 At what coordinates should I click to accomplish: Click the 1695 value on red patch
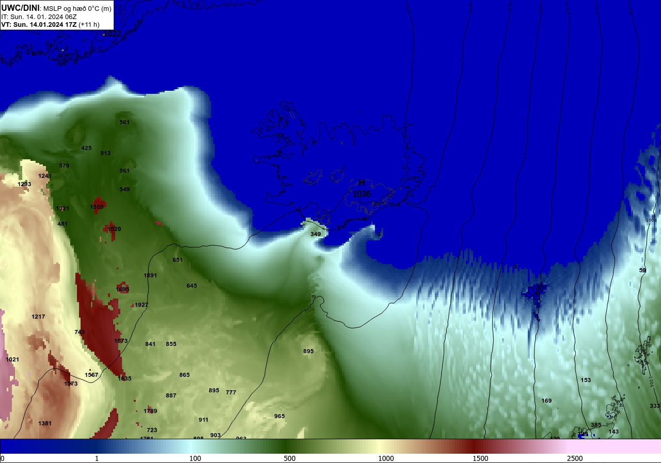tap(122, 289)
